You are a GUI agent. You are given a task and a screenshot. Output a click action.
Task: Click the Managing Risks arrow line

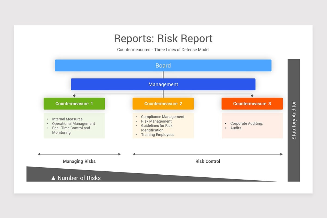(79, 154)
